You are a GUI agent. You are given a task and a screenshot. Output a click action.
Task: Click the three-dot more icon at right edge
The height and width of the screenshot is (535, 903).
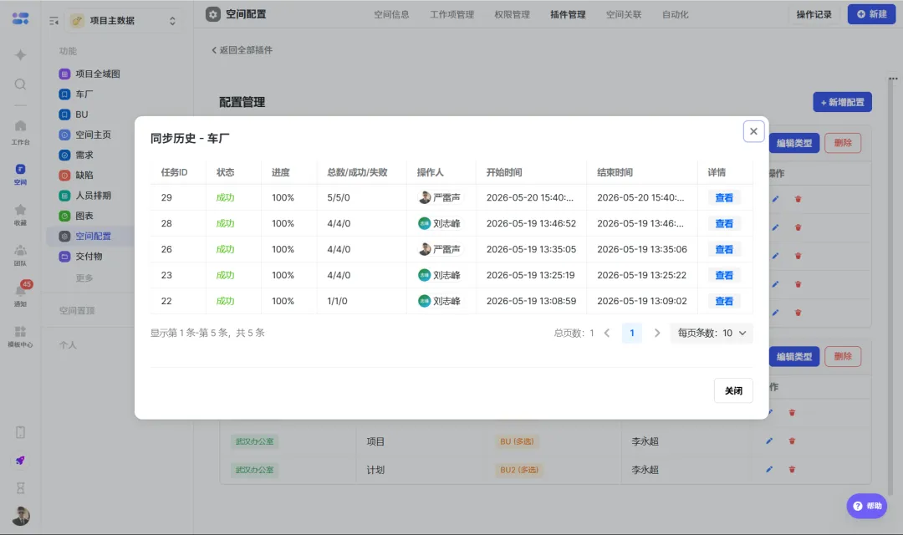893,79
